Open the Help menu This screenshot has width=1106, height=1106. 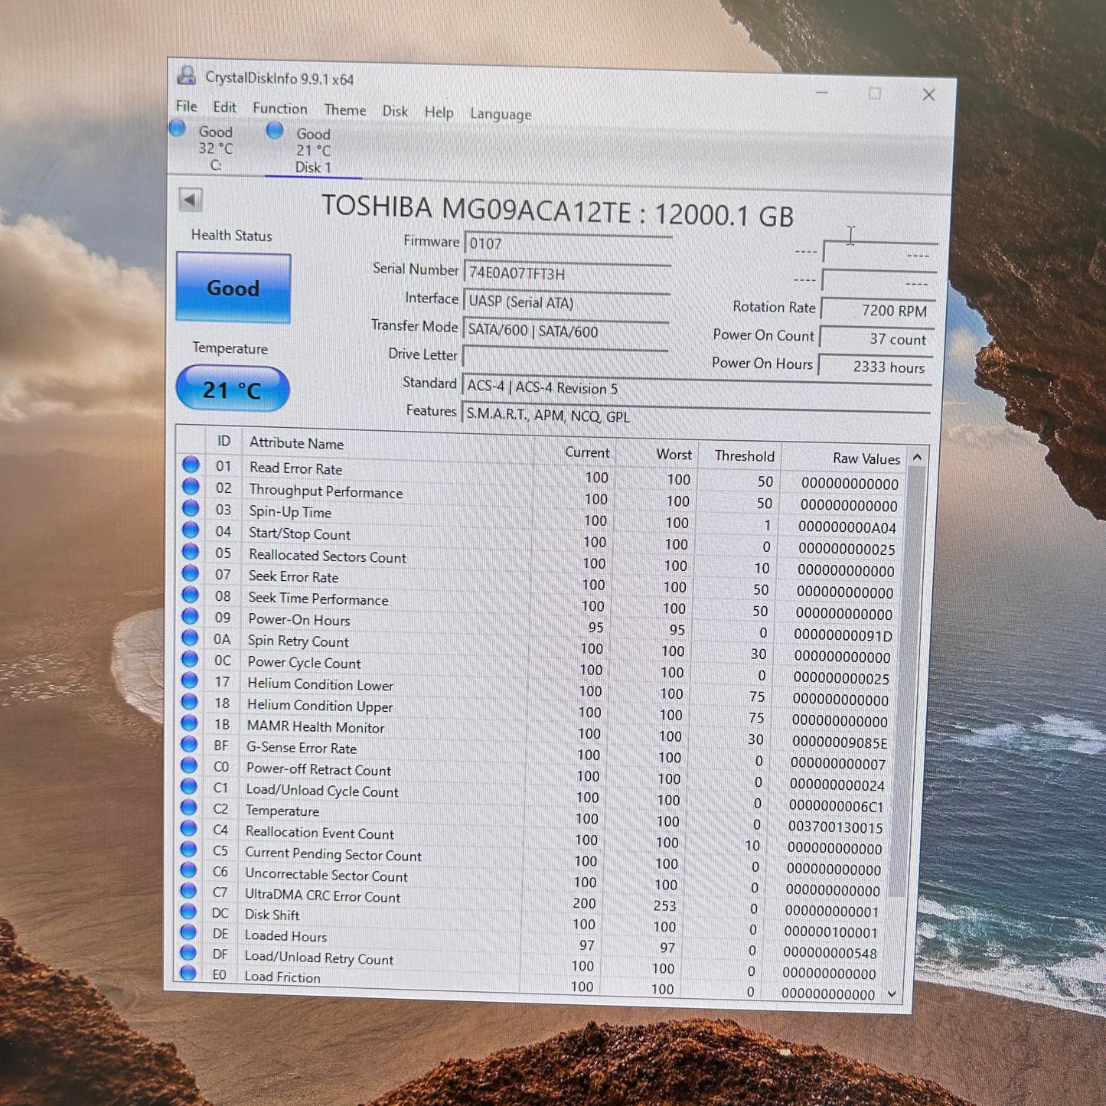(x=439, y=113)
